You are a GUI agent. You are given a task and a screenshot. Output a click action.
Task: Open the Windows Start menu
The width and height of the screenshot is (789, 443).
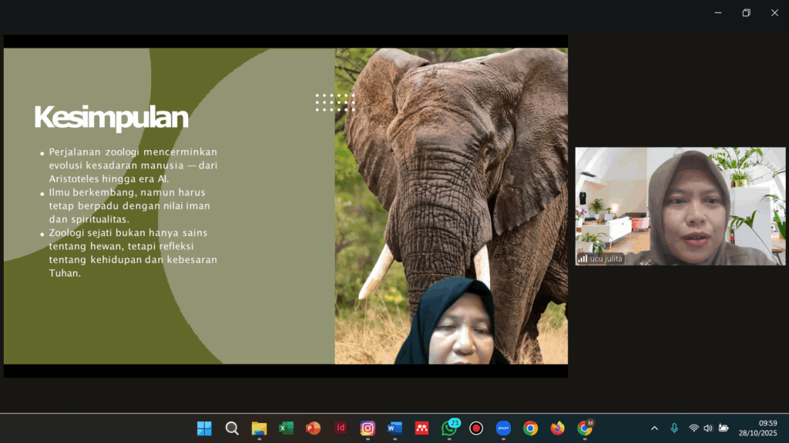click(x=204, y=428)
